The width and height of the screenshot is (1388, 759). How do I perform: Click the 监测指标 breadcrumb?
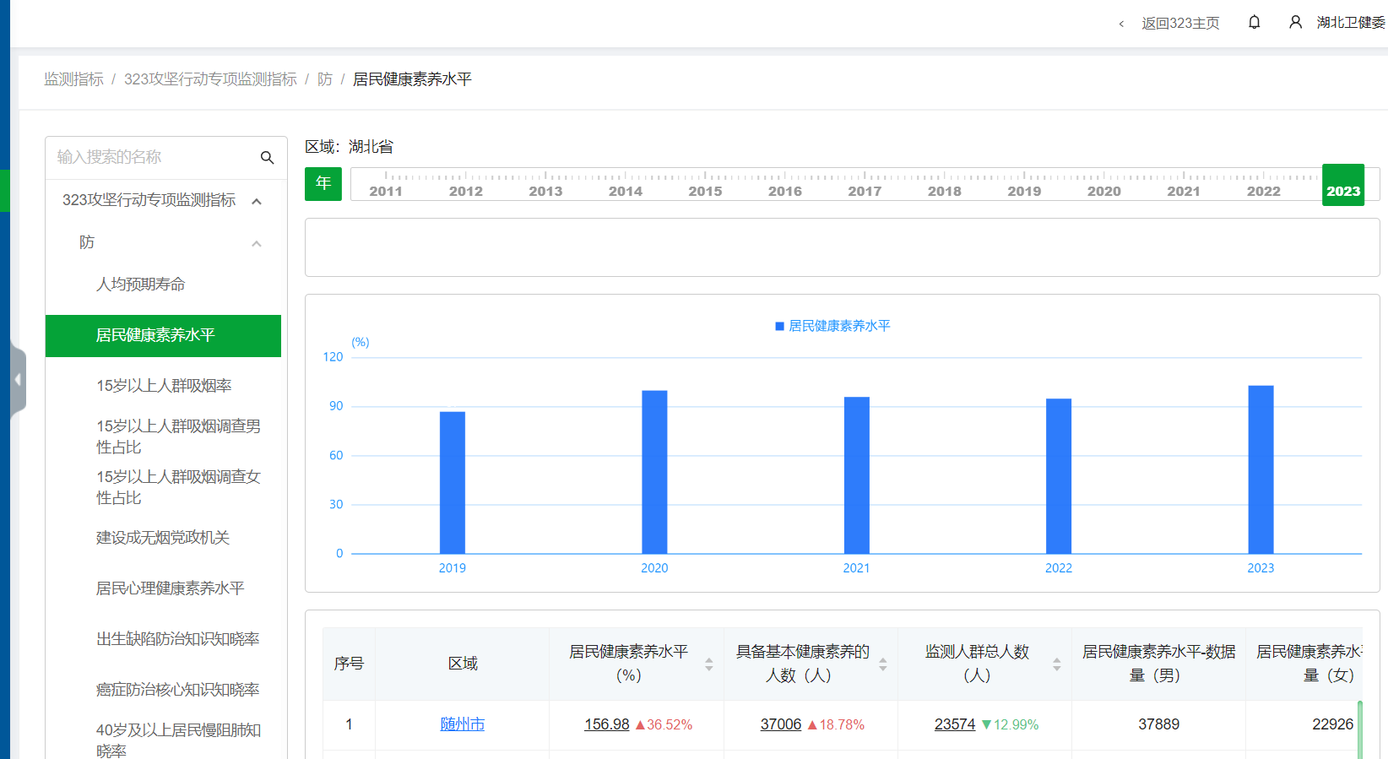coord(73,79)
